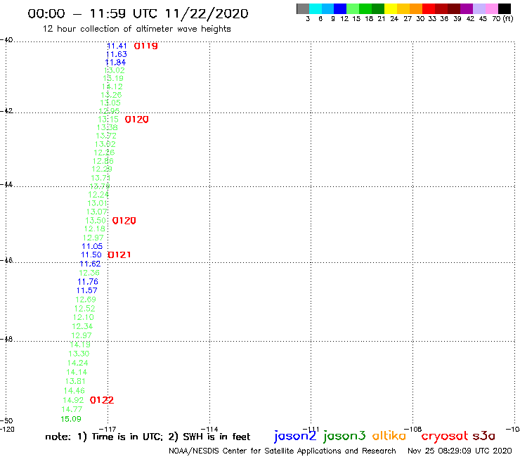Click wave height value '13.07'
Screen dimensions: 520x457
(97, 212)
